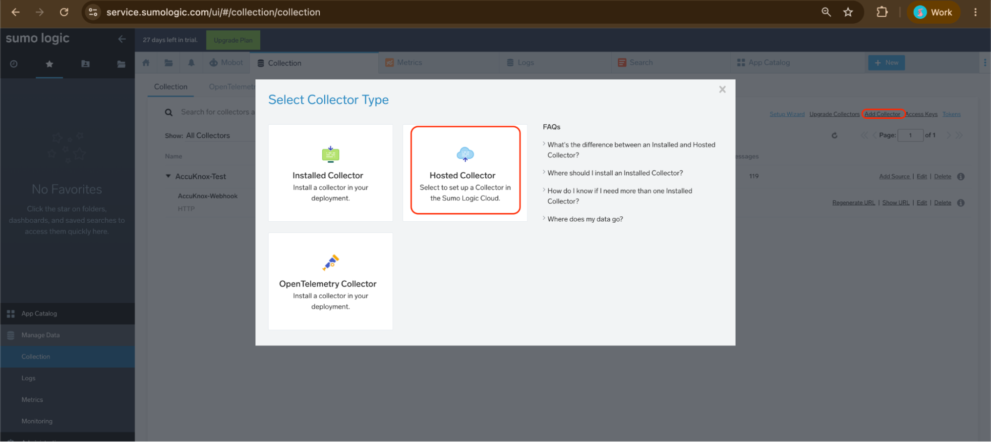Open info icon for AccuKnox-Test row
This screenshot has width=991, height=442.
click(x=961, y=177)
